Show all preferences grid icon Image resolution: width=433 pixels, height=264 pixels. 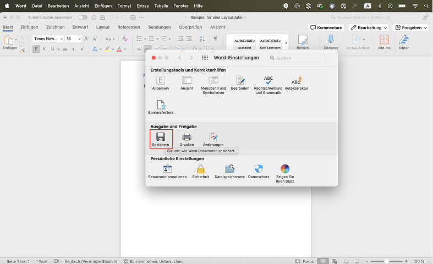pyautogui.click(x=205, y=58)
